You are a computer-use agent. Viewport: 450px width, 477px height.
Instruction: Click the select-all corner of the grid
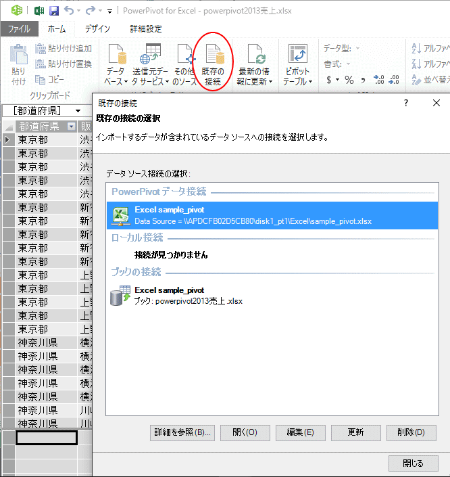point(9,127)
